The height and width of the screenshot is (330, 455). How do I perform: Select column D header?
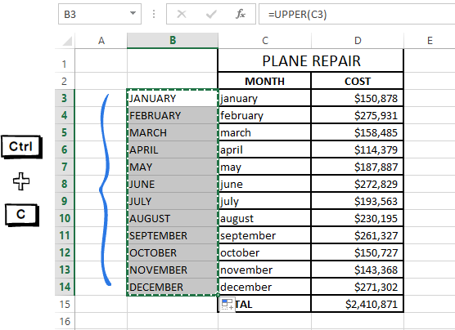[358, 41]
